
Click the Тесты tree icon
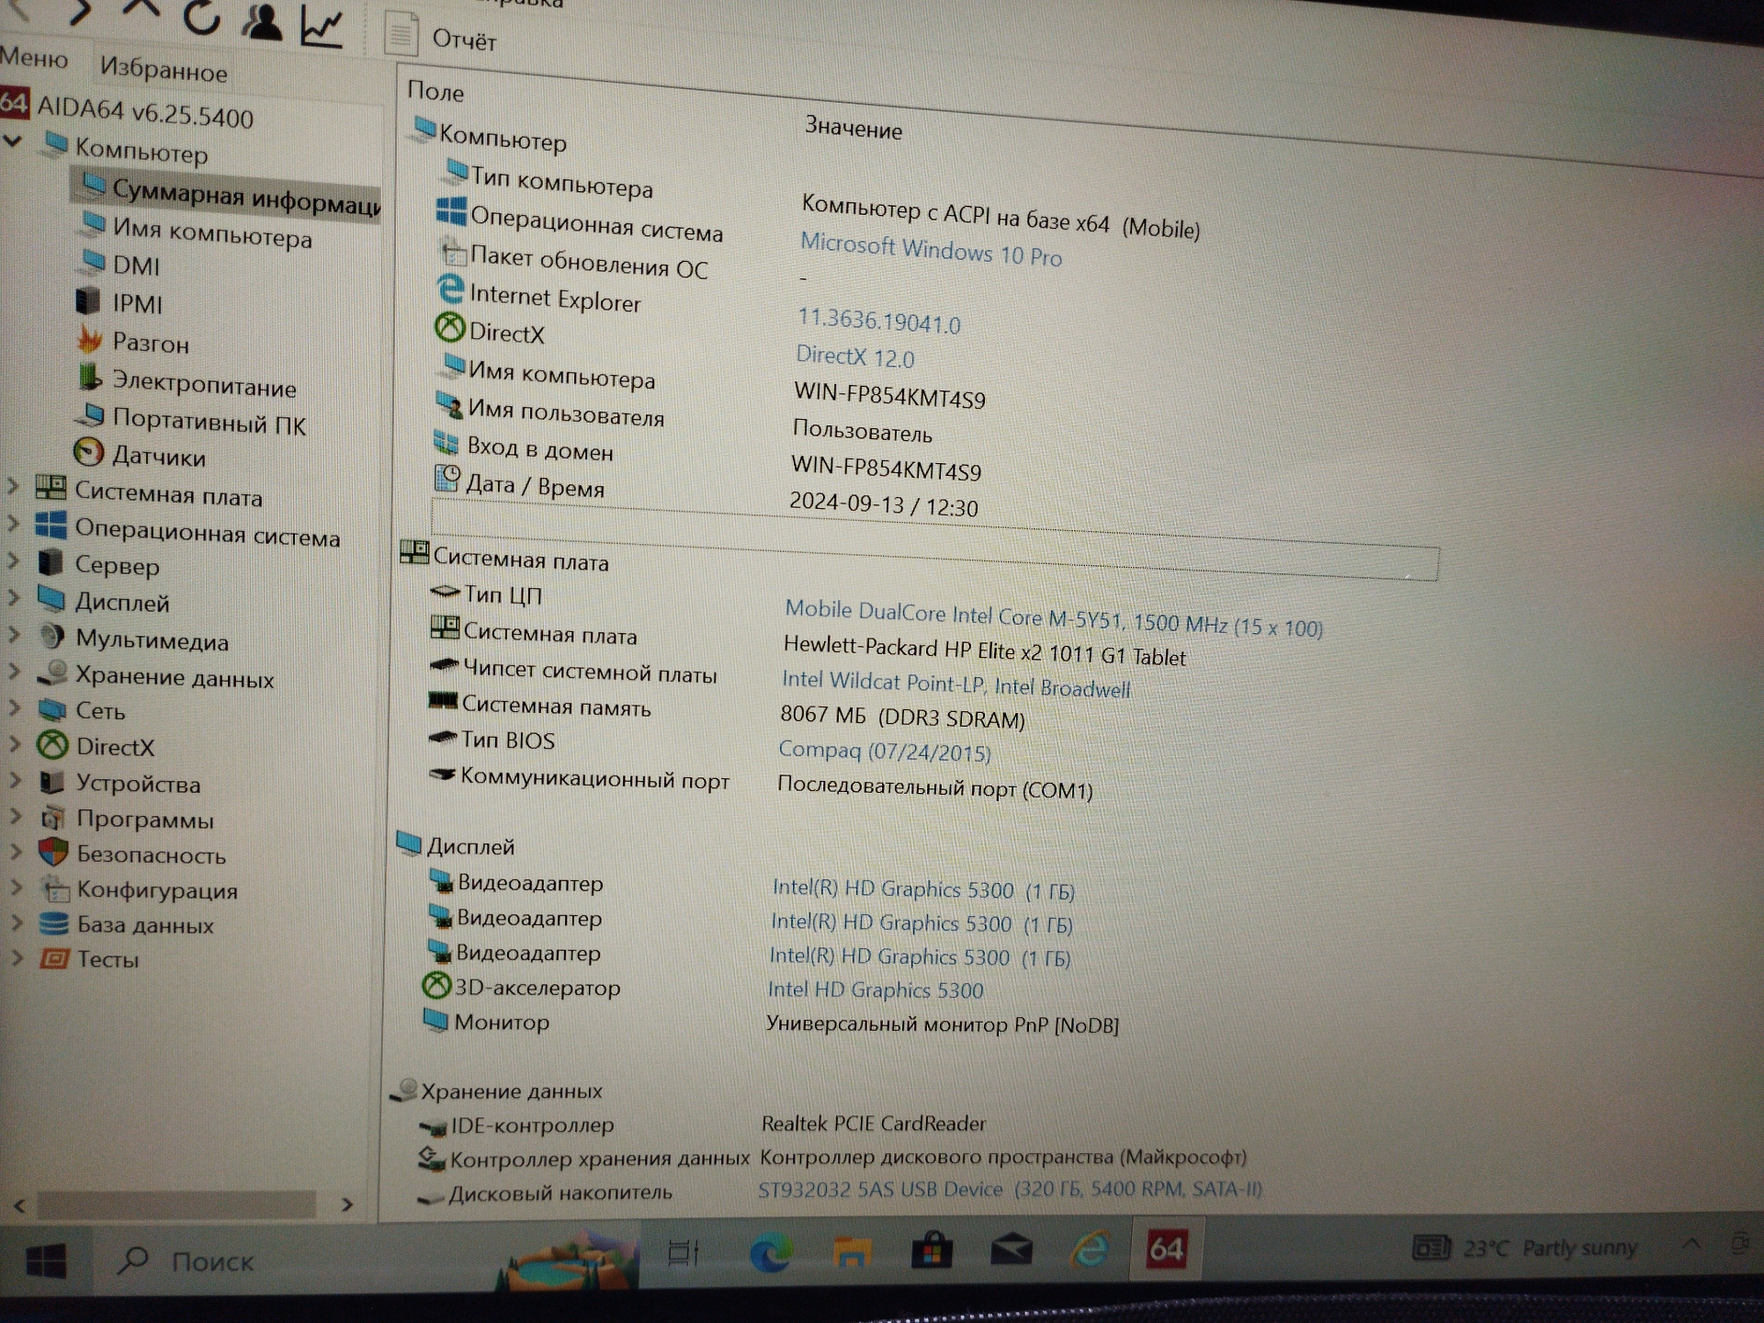pos(54,959)
